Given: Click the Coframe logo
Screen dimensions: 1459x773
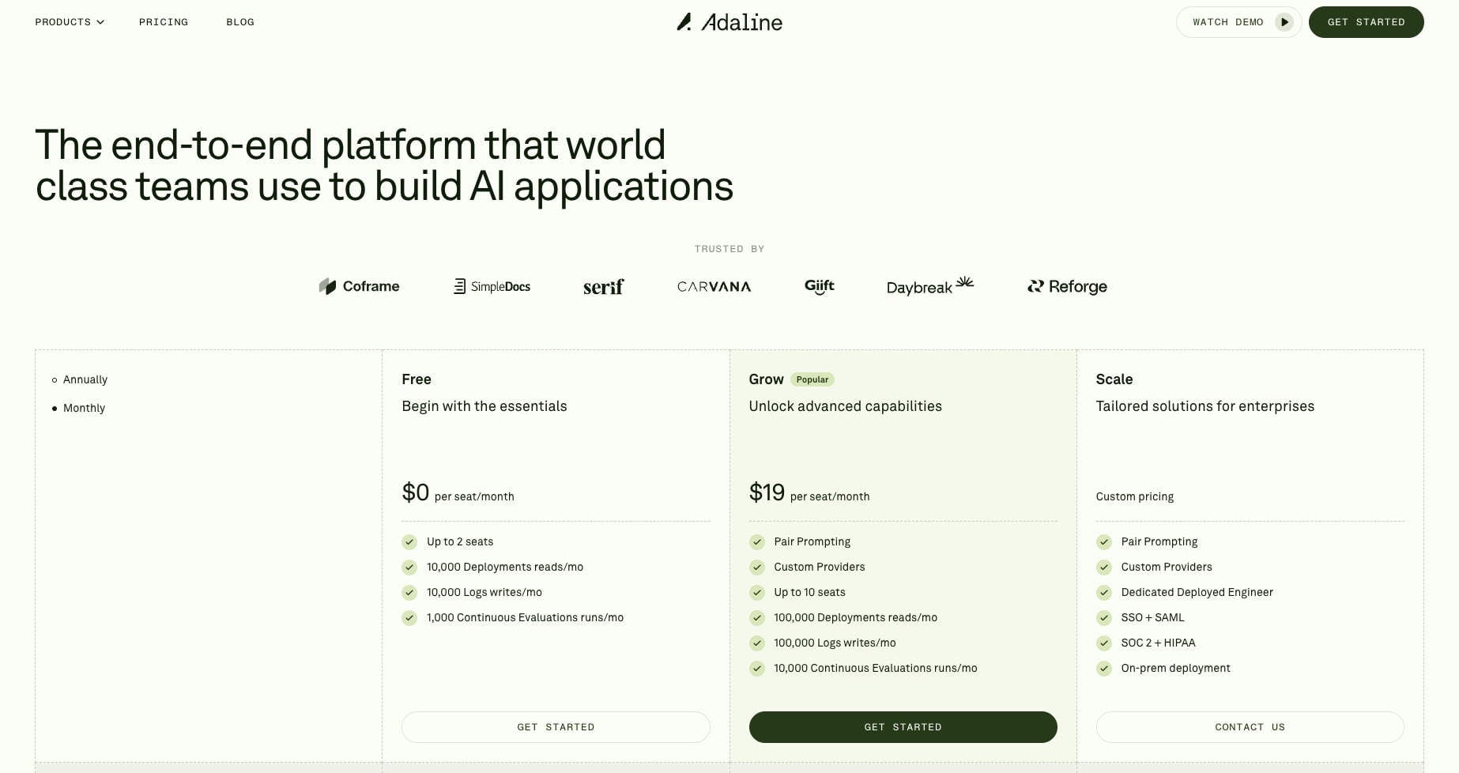Looking at the screenshot, I should pyautogui.click(x=359, y=286).
